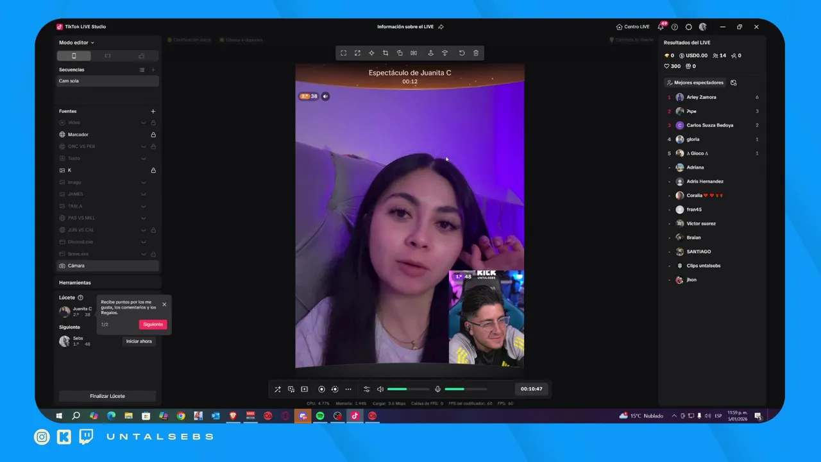The height and width of the screenshot is (462, 821).
Task: Open the Modo editor dropdown
Action: click(x=76, y=42)
